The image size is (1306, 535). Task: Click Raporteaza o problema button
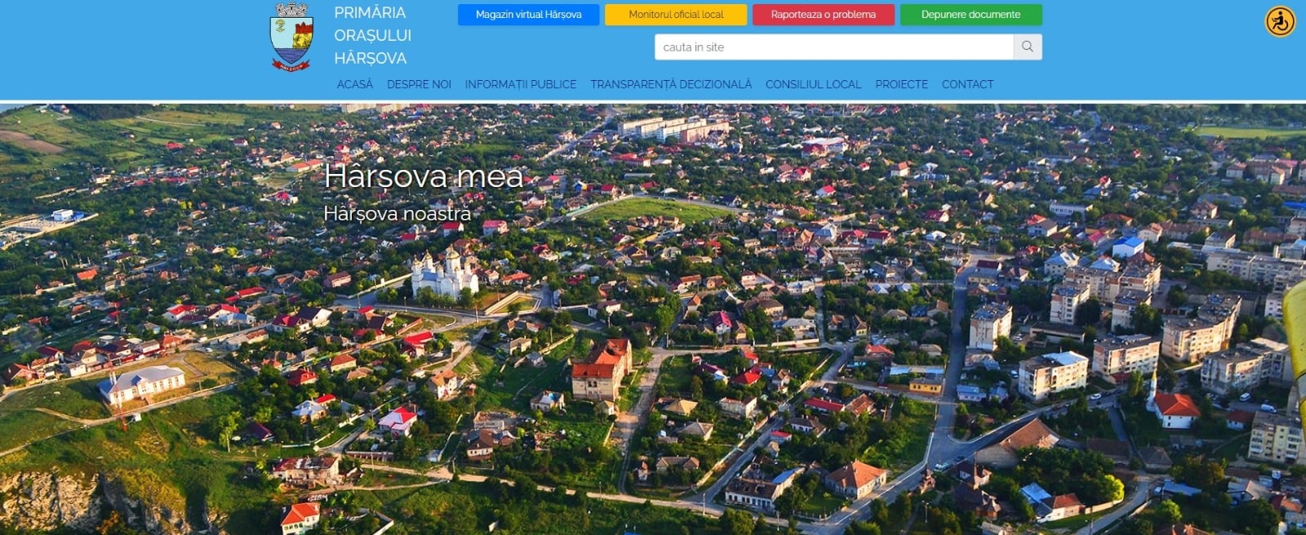[823, 15]
